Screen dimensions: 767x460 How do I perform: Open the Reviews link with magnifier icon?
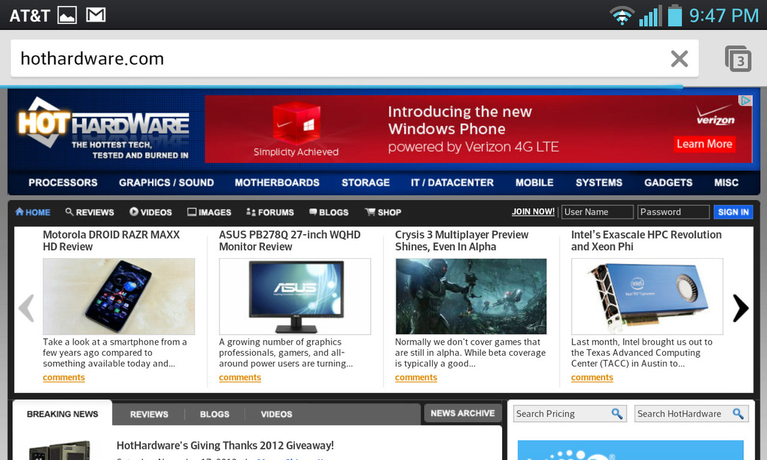point(90,212)
